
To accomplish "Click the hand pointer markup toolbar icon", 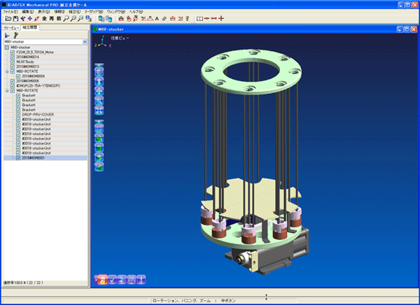I will coord(129,18).
